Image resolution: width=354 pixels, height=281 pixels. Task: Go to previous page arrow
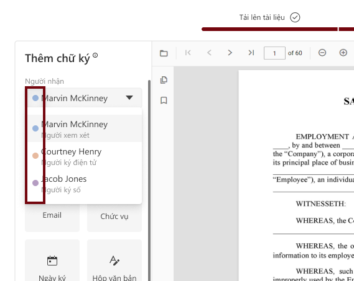[x=209, y=53]
